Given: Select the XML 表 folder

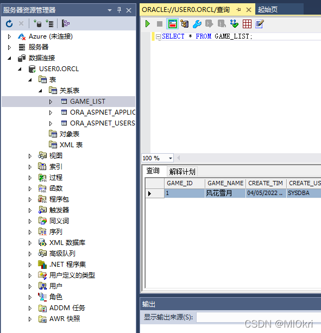Looking at the screenshot, I should point(71,145).
